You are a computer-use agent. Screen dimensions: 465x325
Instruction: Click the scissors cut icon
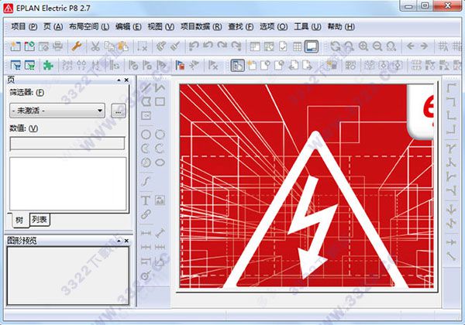95,46
